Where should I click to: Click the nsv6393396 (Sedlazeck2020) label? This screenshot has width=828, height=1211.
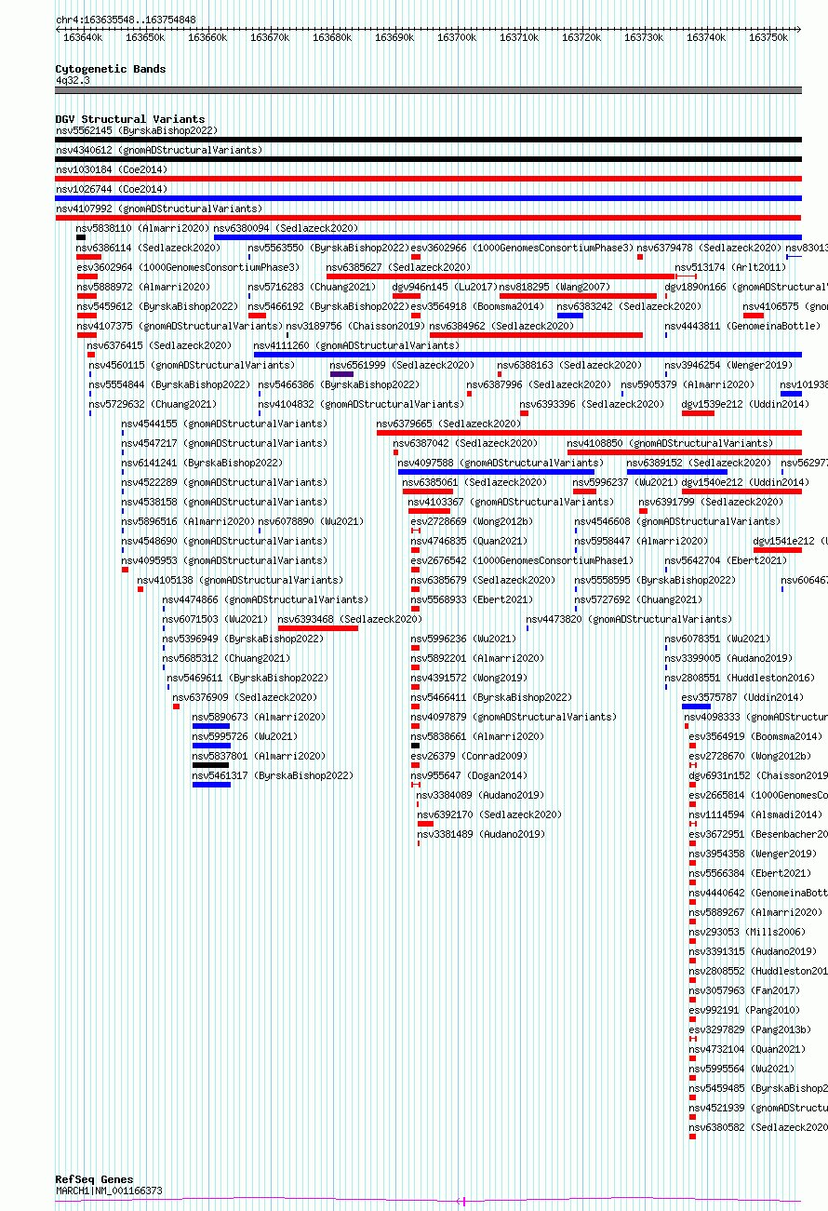(x=592, y=404)
